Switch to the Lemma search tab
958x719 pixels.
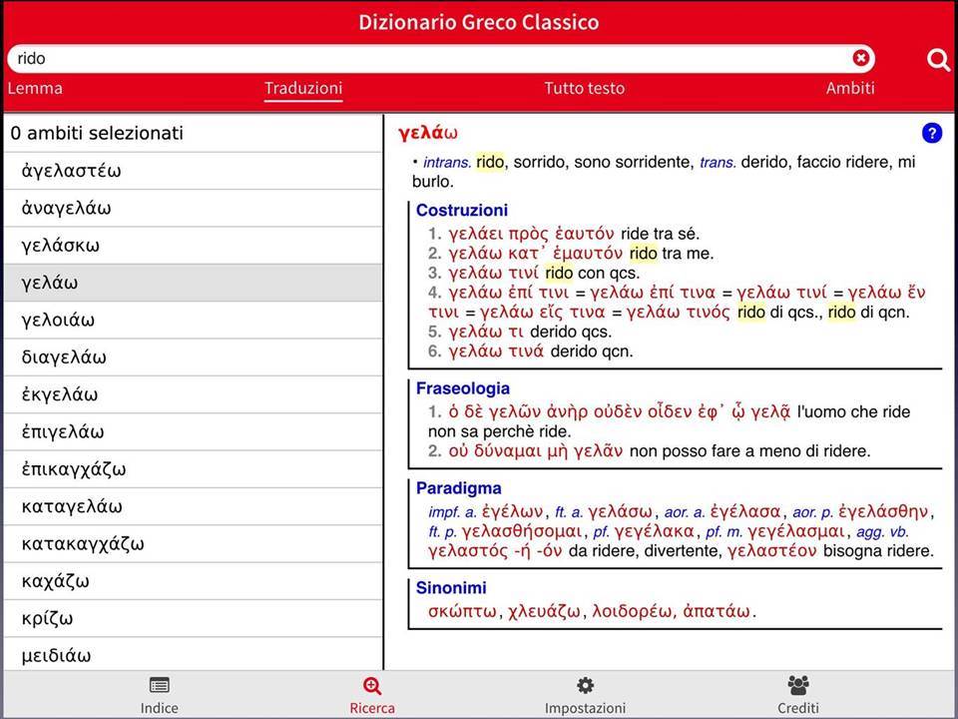(x=35, y=88)
